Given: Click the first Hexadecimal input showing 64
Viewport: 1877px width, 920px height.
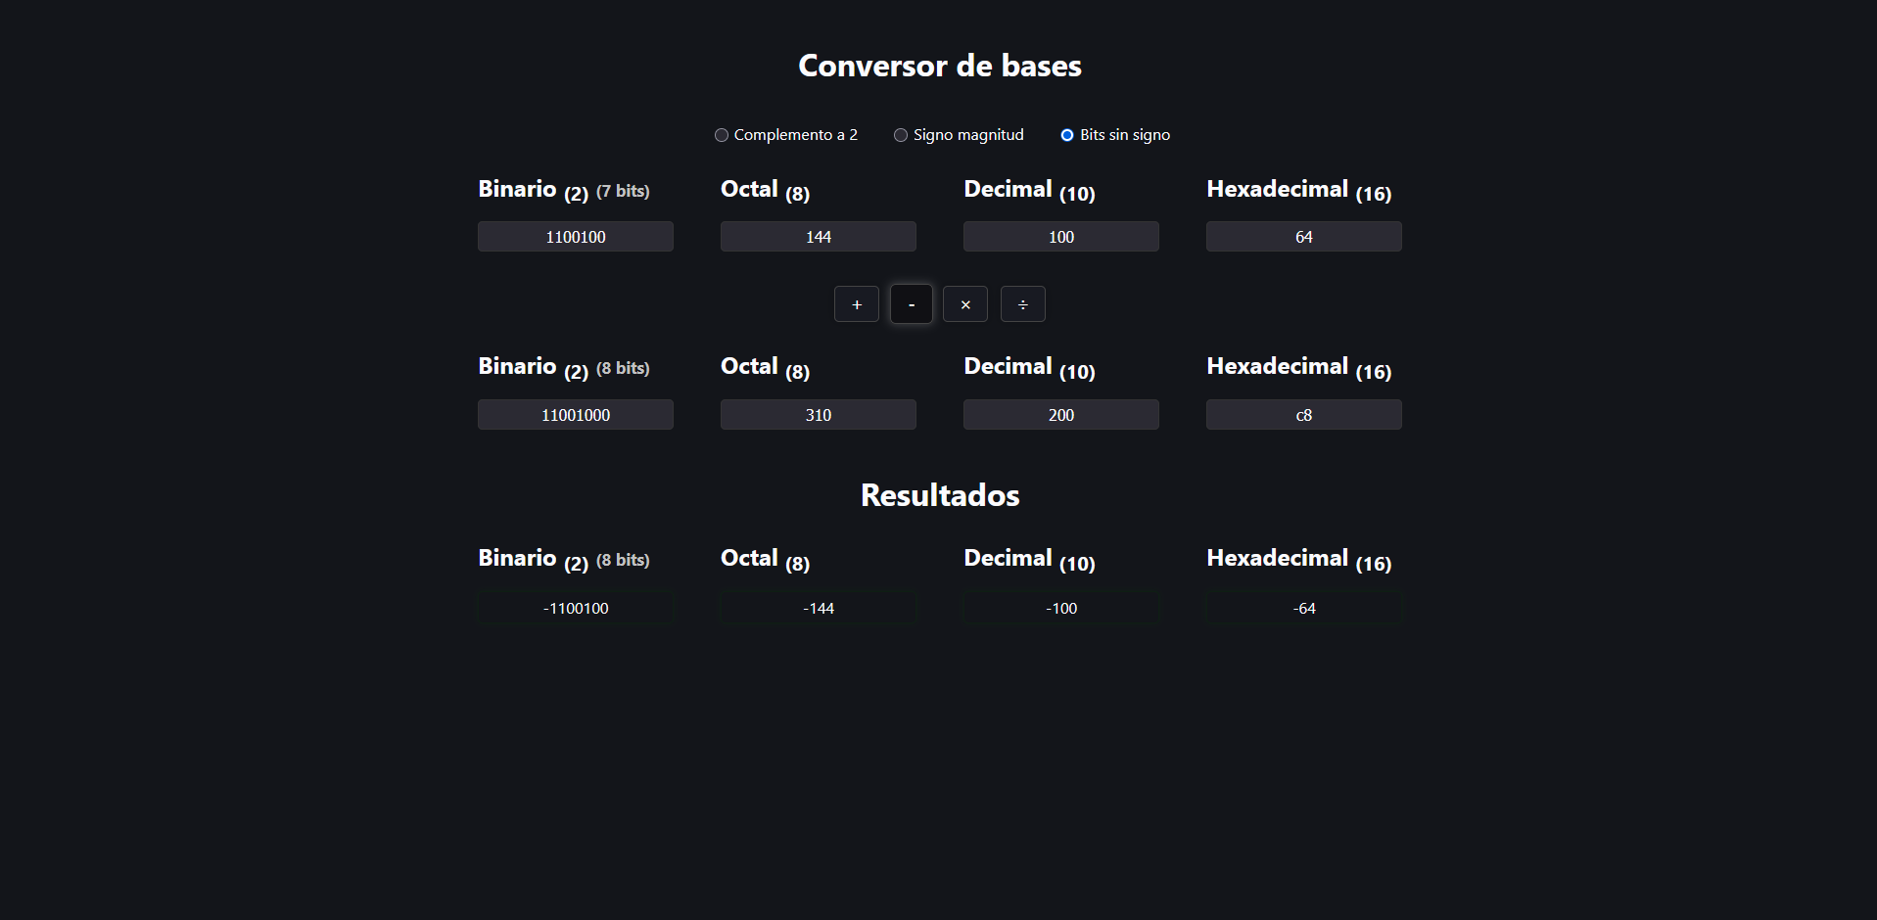Looking at the screenshot, I should tap(1303, 236).
